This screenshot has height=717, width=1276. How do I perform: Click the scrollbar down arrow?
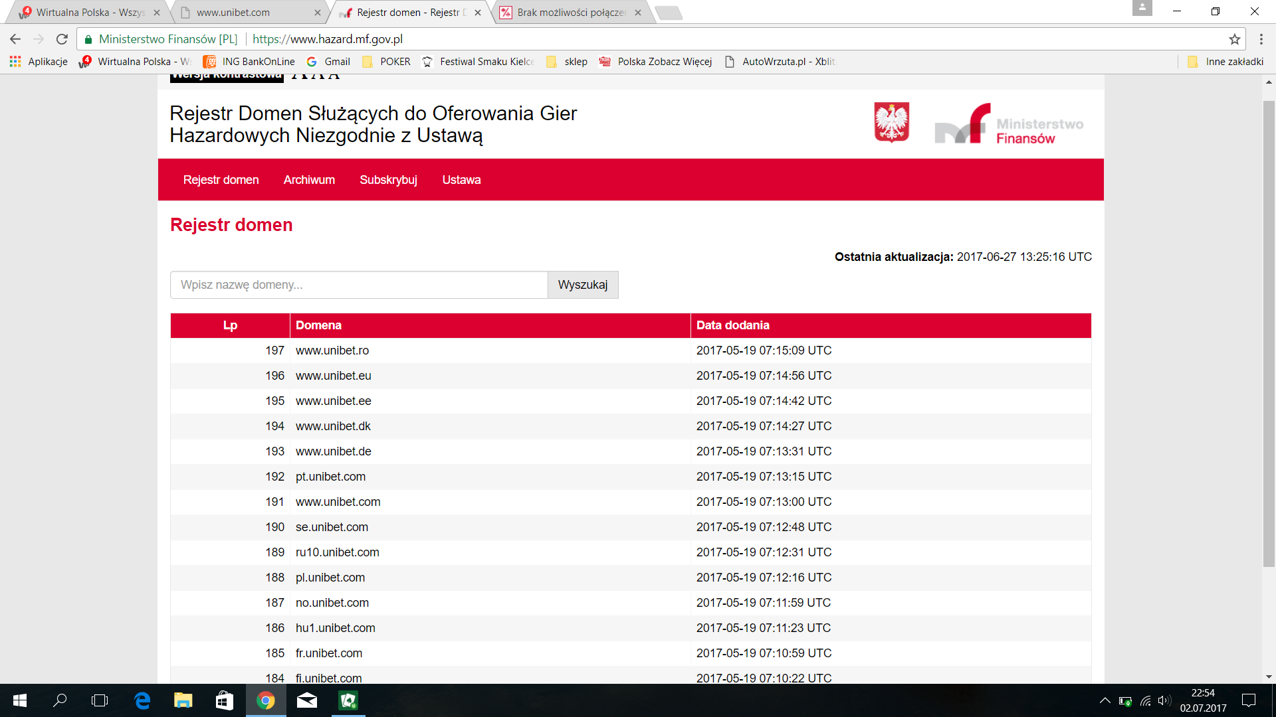pyautogui.click(x=1269, y=677)
